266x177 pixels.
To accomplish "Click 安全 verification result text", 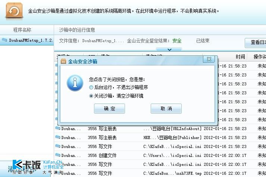I will point(177,41).
